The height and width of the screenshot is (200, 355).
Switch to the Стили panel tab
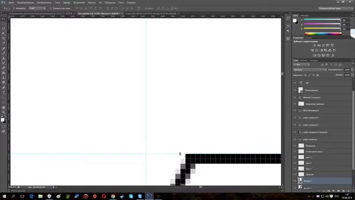pyautogui.click(x=309, y=38)
